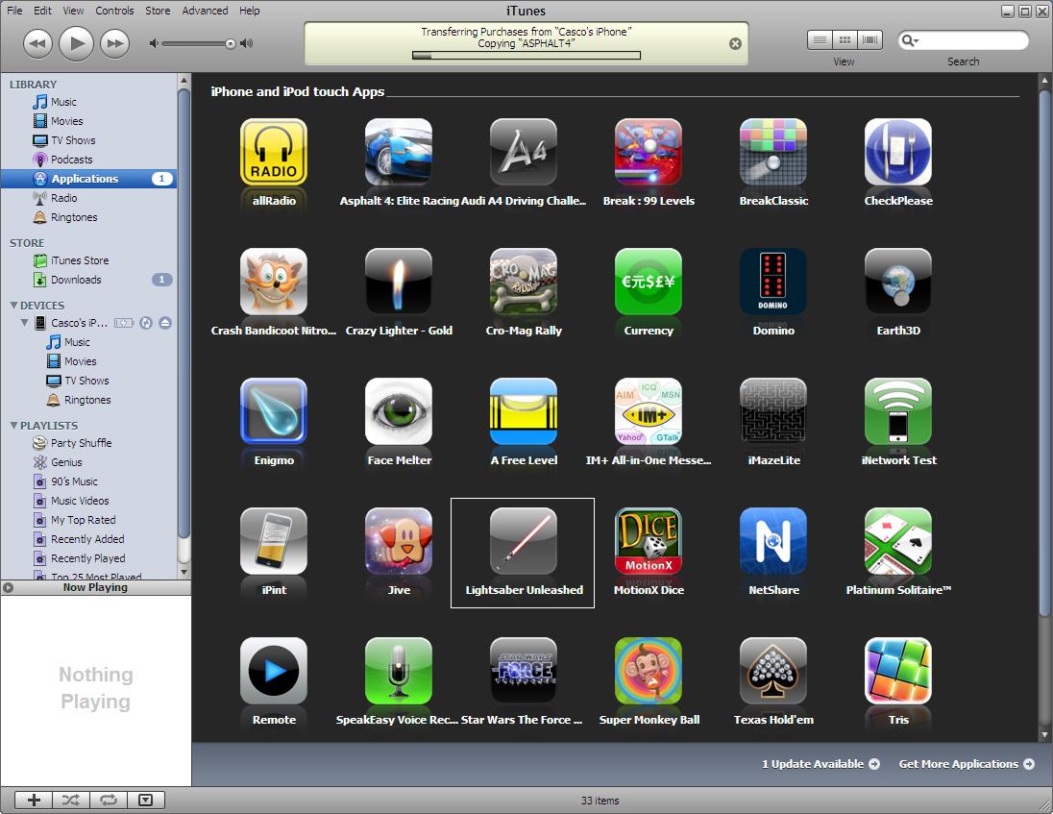Screen dimensions: 1053x814
Task: Select Star Wars The Force Unleashed icon
Action: 524,670
